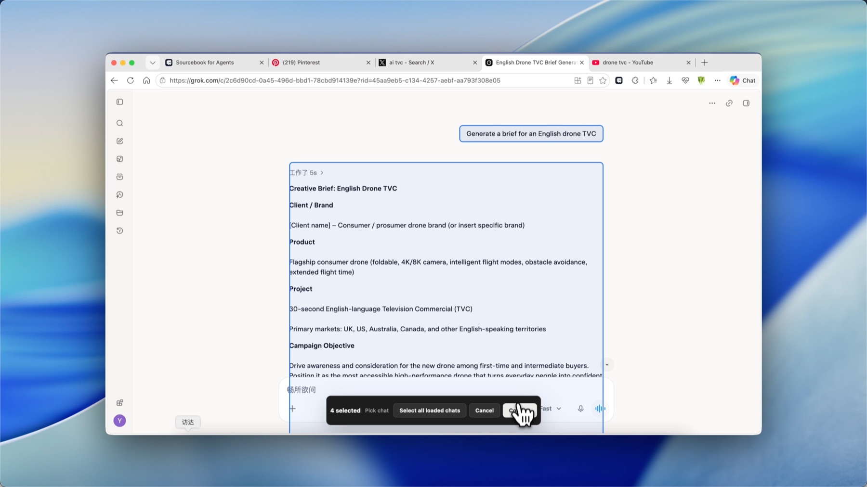The height and width of the screenshot is (487, 867).
Task: Open the search icon in Grok sidebar
Action: coord(120,123)
